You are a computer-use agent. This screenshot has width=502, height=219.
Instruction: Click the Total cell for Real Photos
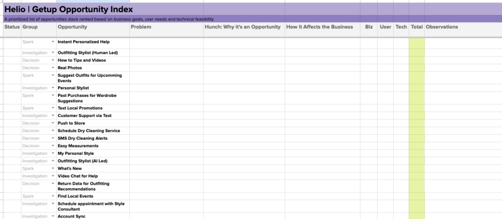pos(417,68)
